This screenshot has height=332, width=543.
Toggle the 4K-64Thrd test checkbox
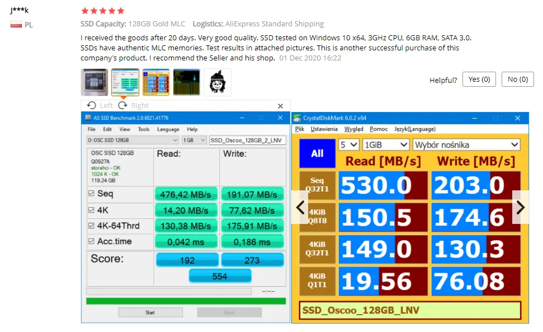(x=91, y=226)
